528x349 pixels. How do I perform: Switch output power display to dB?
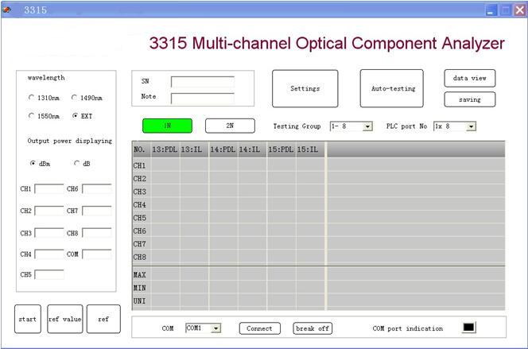tap(77, 164)
